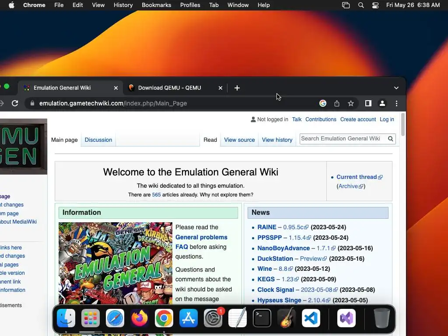Launch Terminal from the dock

click(x=262, y=318)
